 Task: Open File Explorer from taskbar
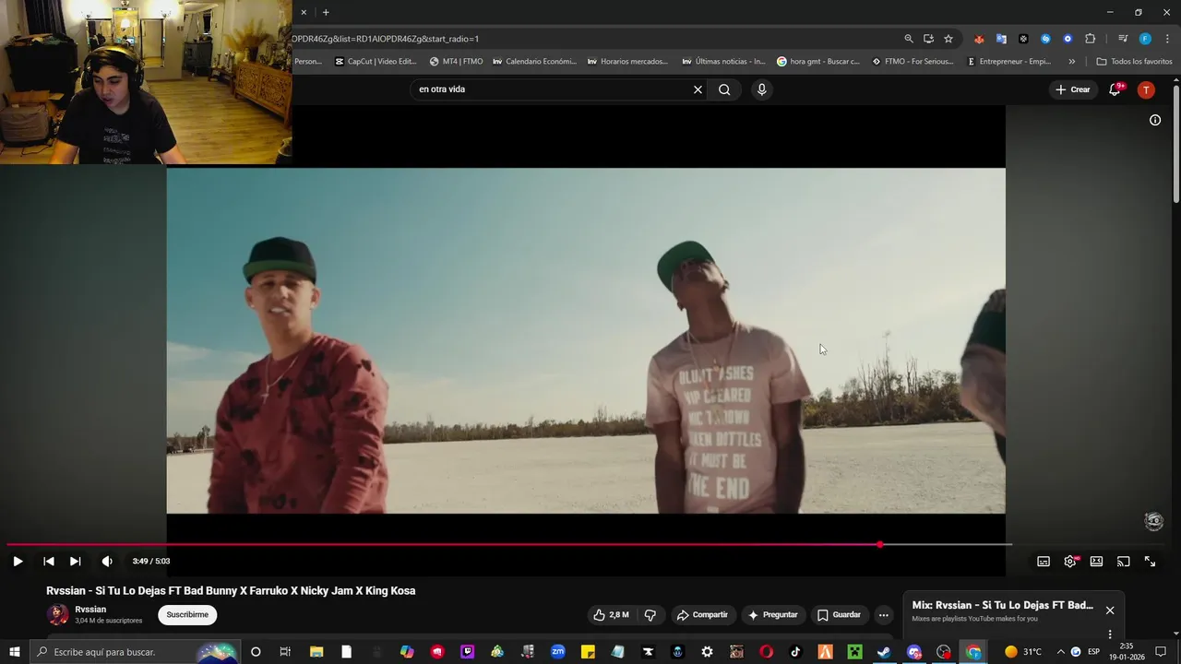(316, 652)
